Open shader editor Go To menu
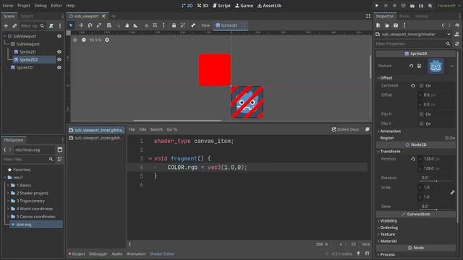 172,129
